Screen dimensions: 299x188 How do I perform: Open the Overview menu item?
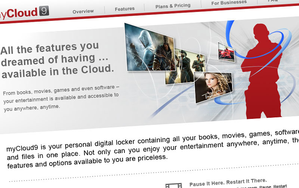(x=83, y=12)
